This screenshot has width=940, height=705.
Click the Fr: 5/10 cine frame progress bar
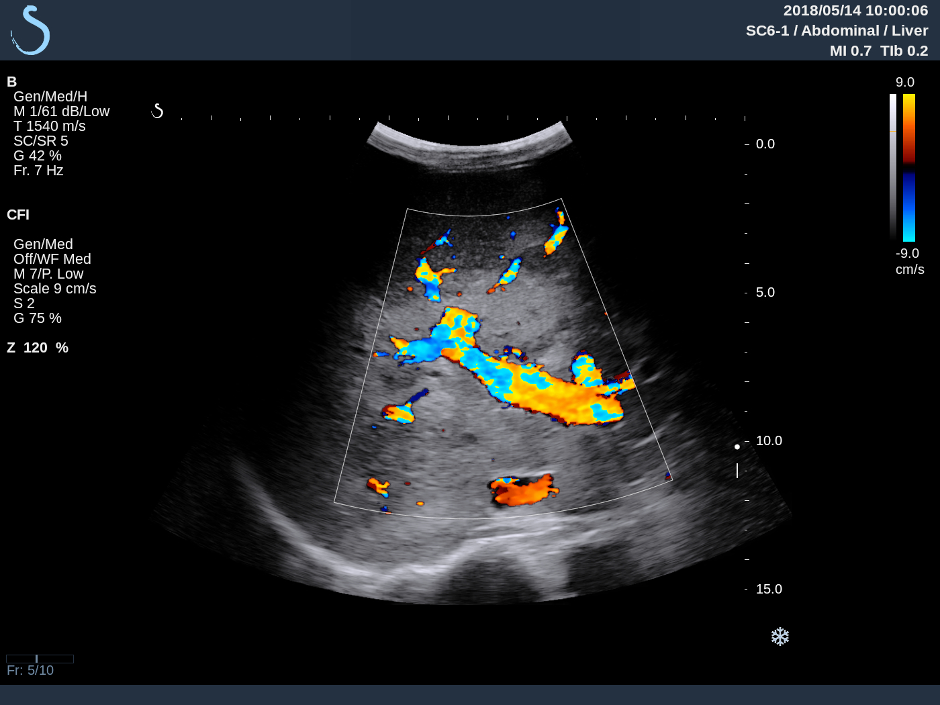tap(38, 659)
